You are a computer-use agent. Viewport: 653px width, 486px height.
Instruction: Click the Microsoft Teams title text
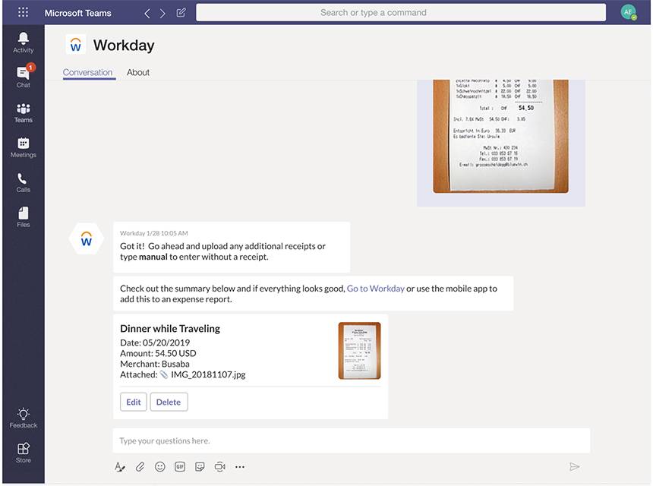click(x=78, y=14)
